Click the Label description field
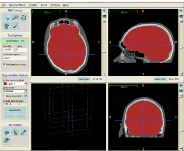 click(15, 58)
